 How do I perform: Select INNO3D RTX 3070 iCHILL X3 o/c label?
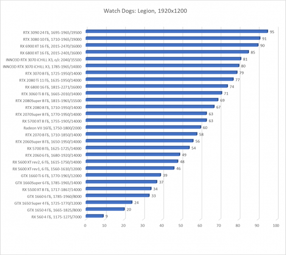(x=44, y=60)
